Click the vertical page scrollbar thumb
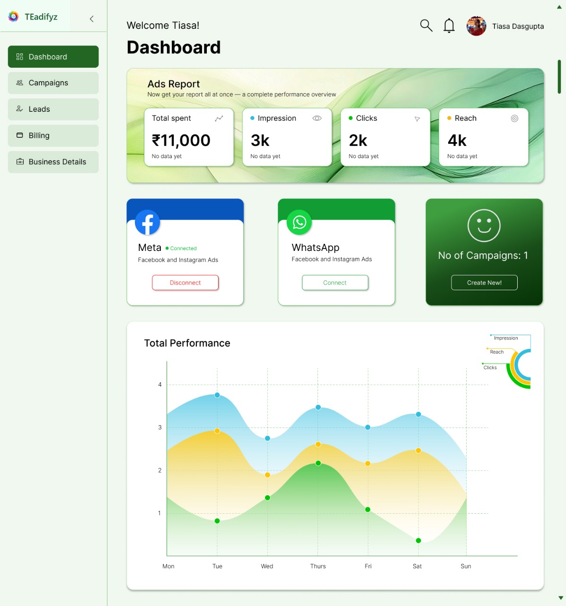Viewport: 566px width, 606px height. coord(559,77)
